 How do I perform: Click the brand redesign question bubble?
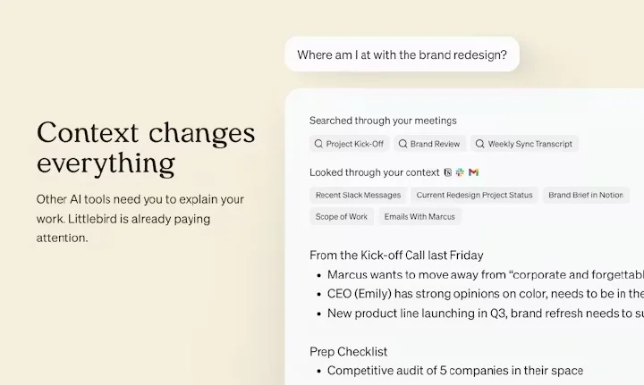402,54
